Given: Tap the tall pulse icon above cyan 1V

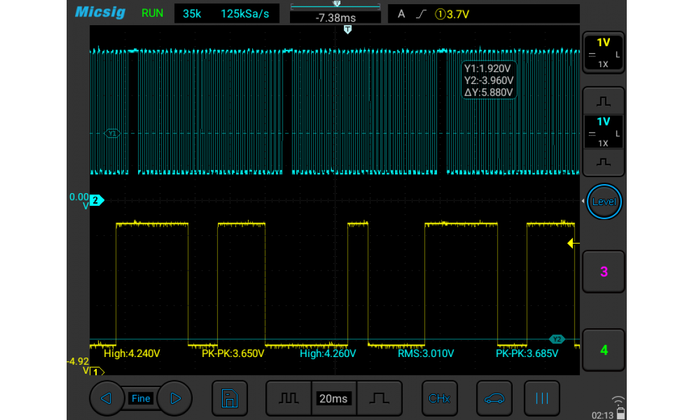Looking at the screenshot, I should click(x=603, y=101).
